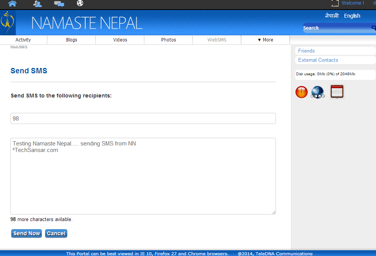This screenshot has width=376, height=256.
Task: Click the NAMASTE NEPAL title banner
Action: coord(87,23)
